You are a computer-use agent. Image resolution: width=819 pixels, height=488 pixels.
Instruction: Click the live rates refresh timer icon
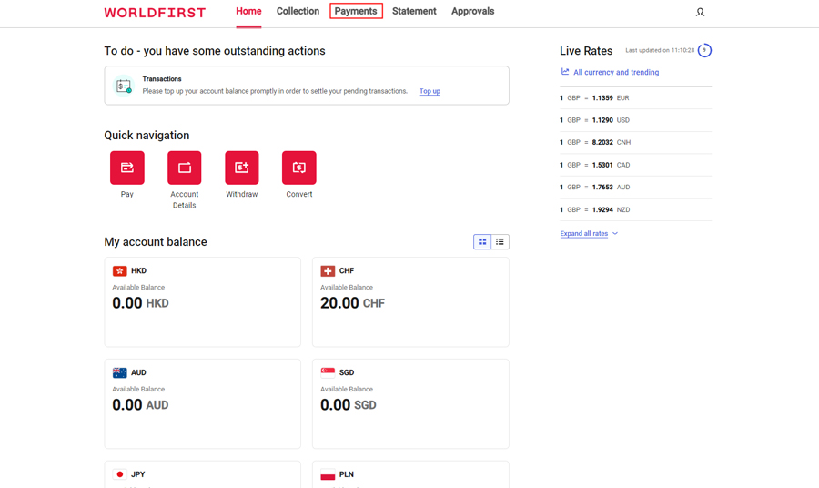coord(704,51)
